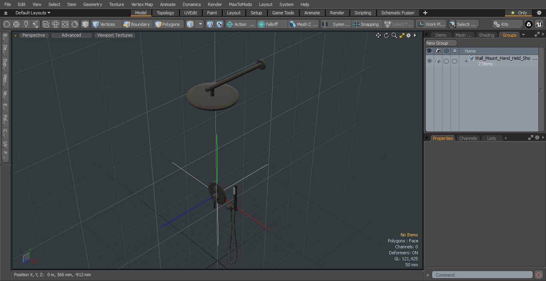Open Advanced shading style menu
The height and width of the screenshot is (281, 546).
click(x=71, y=35)
